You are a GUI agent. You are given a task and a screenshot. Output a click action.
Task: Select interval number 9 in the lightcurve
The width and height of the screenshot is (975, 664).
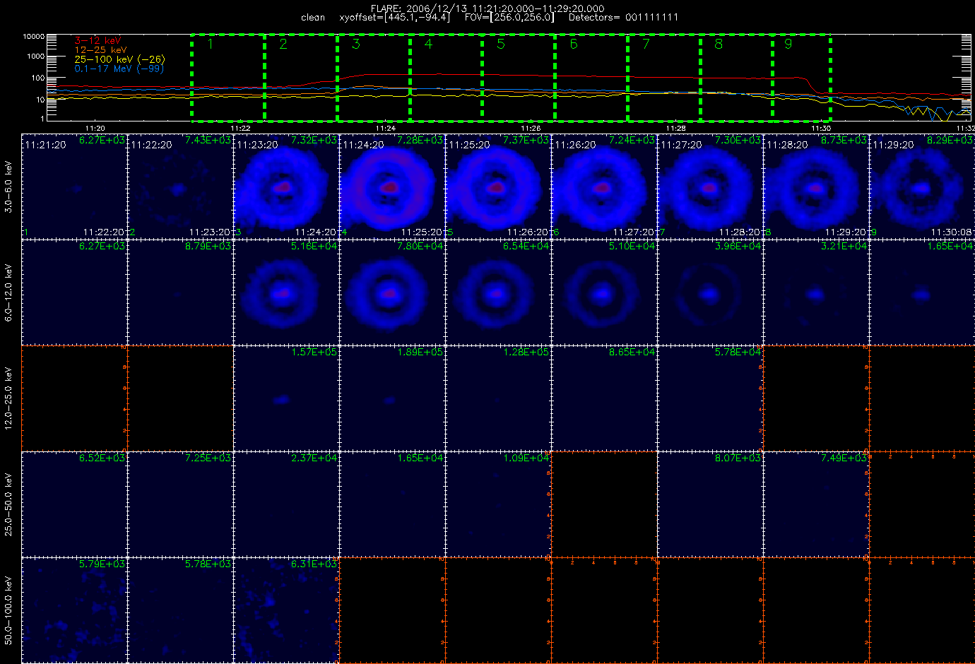tap(801, 77)
